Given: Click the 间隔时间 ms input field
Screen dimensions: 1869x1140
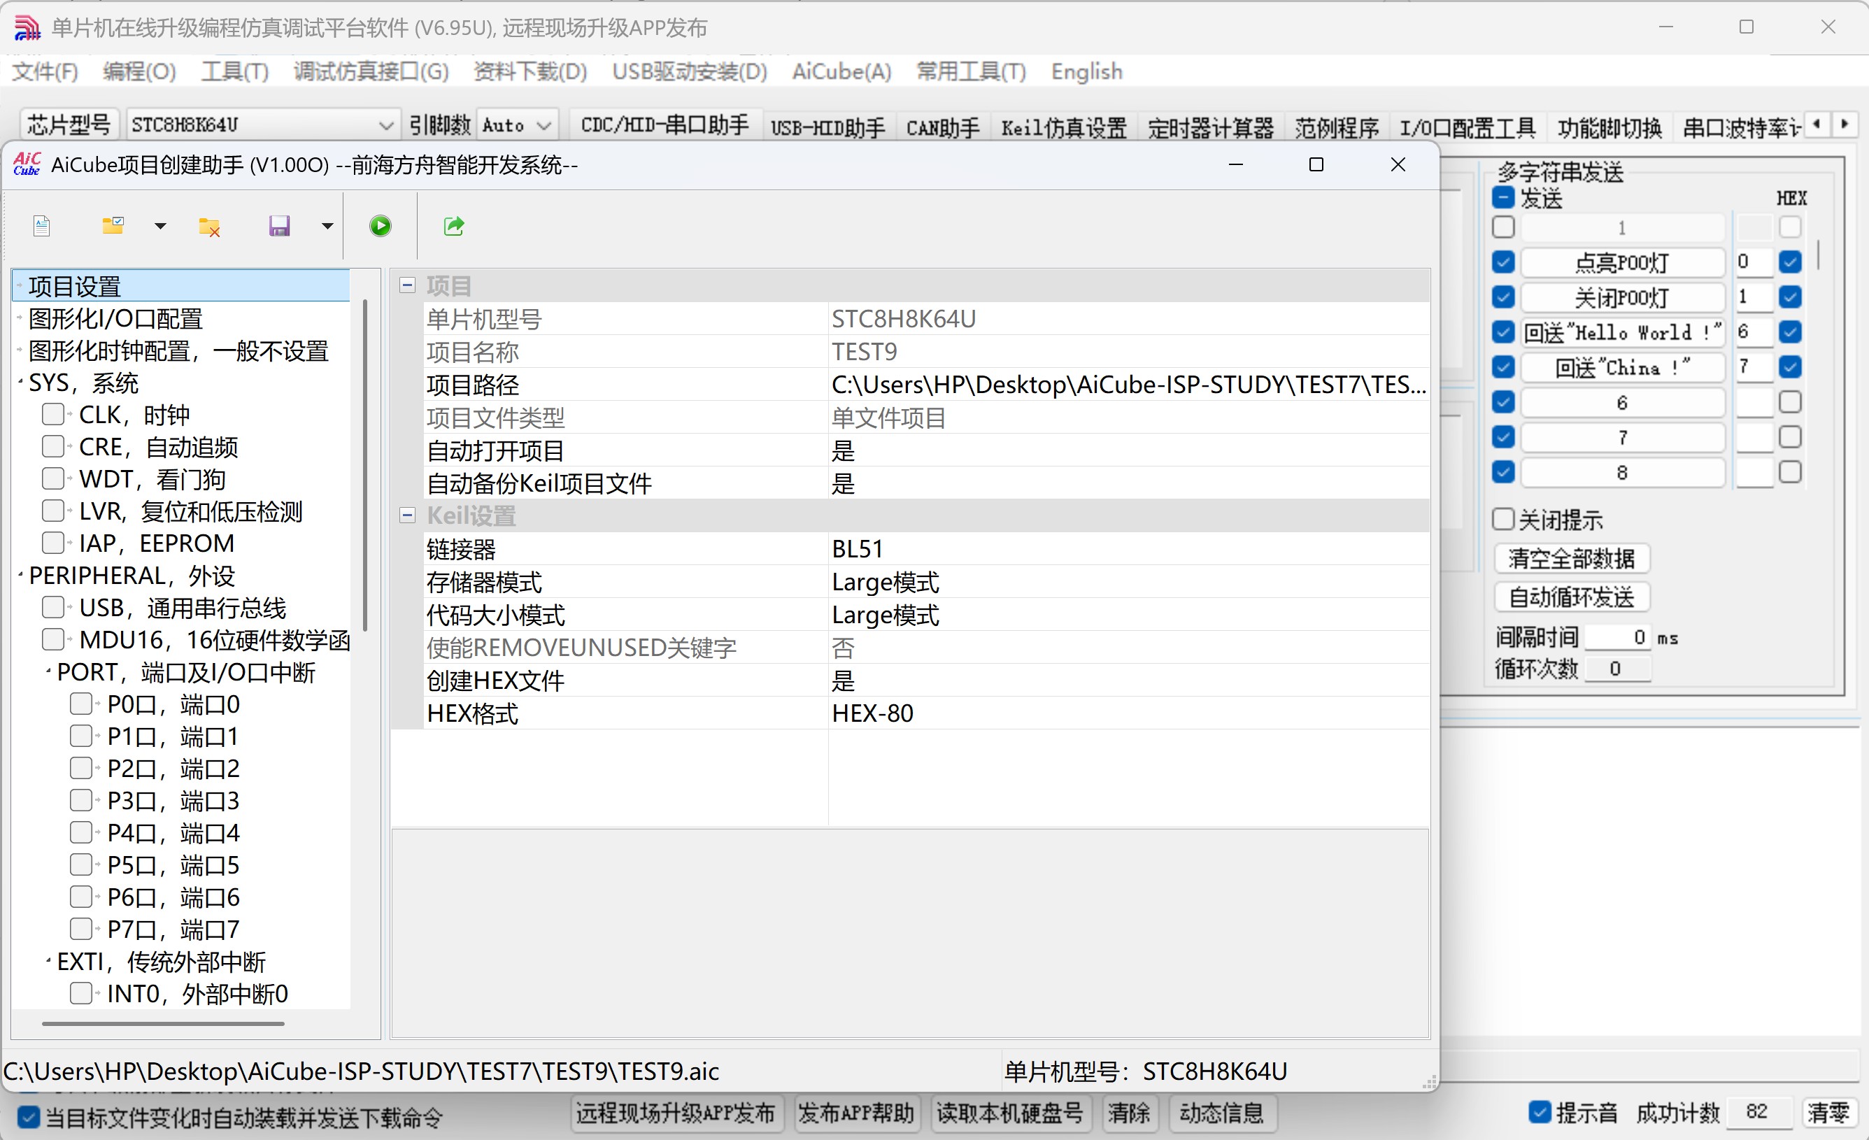Looking at the screenshot, I should [1617, 637].
